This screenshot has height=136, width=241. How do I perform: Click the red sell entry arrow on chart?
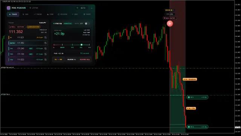(x=170, y=24)
